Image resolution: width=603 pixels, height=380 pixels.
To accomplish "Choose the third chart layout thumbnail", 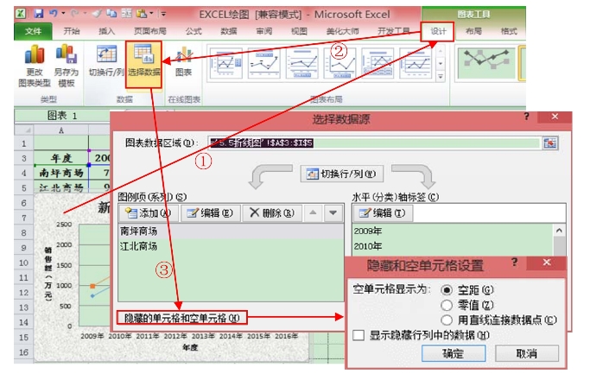I will click(301, 63).
